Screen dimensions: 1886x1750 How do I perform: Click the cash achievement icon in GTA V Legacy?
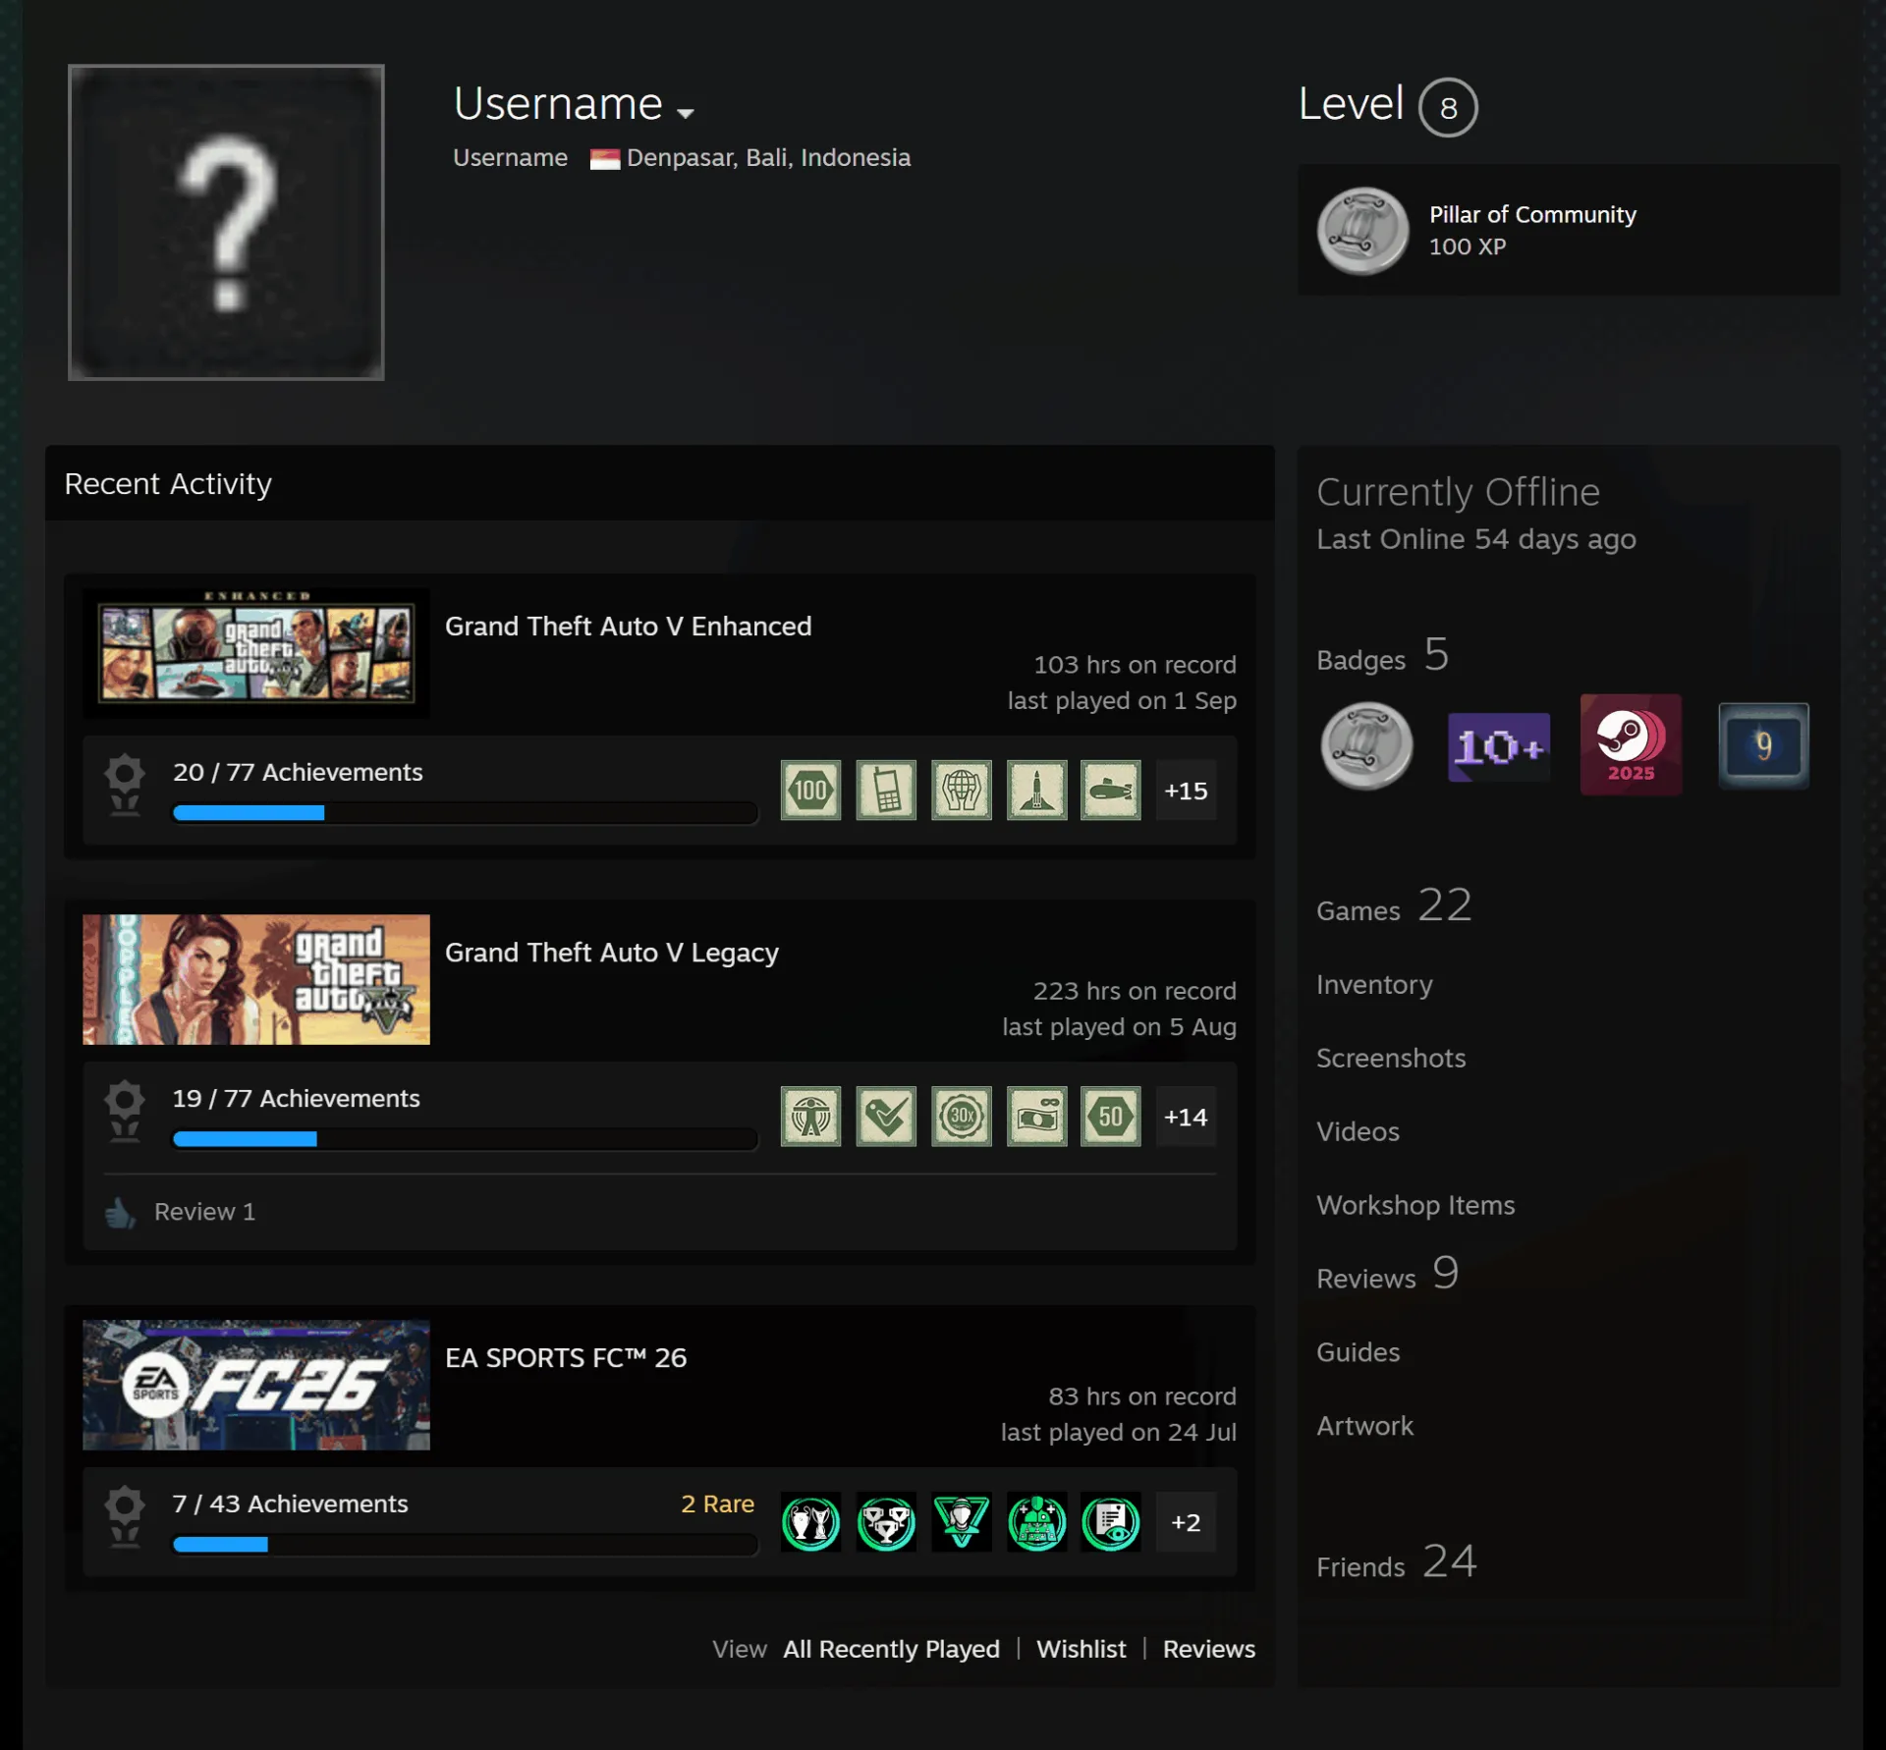[x=1036, y=1116]
